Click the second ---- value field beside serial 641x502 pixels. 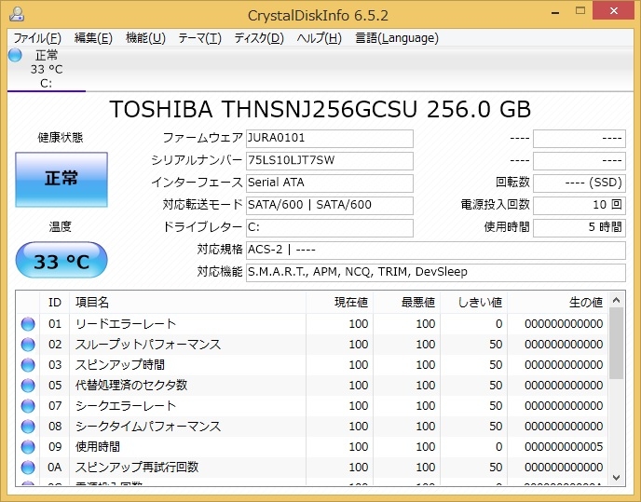click(580, 160)
